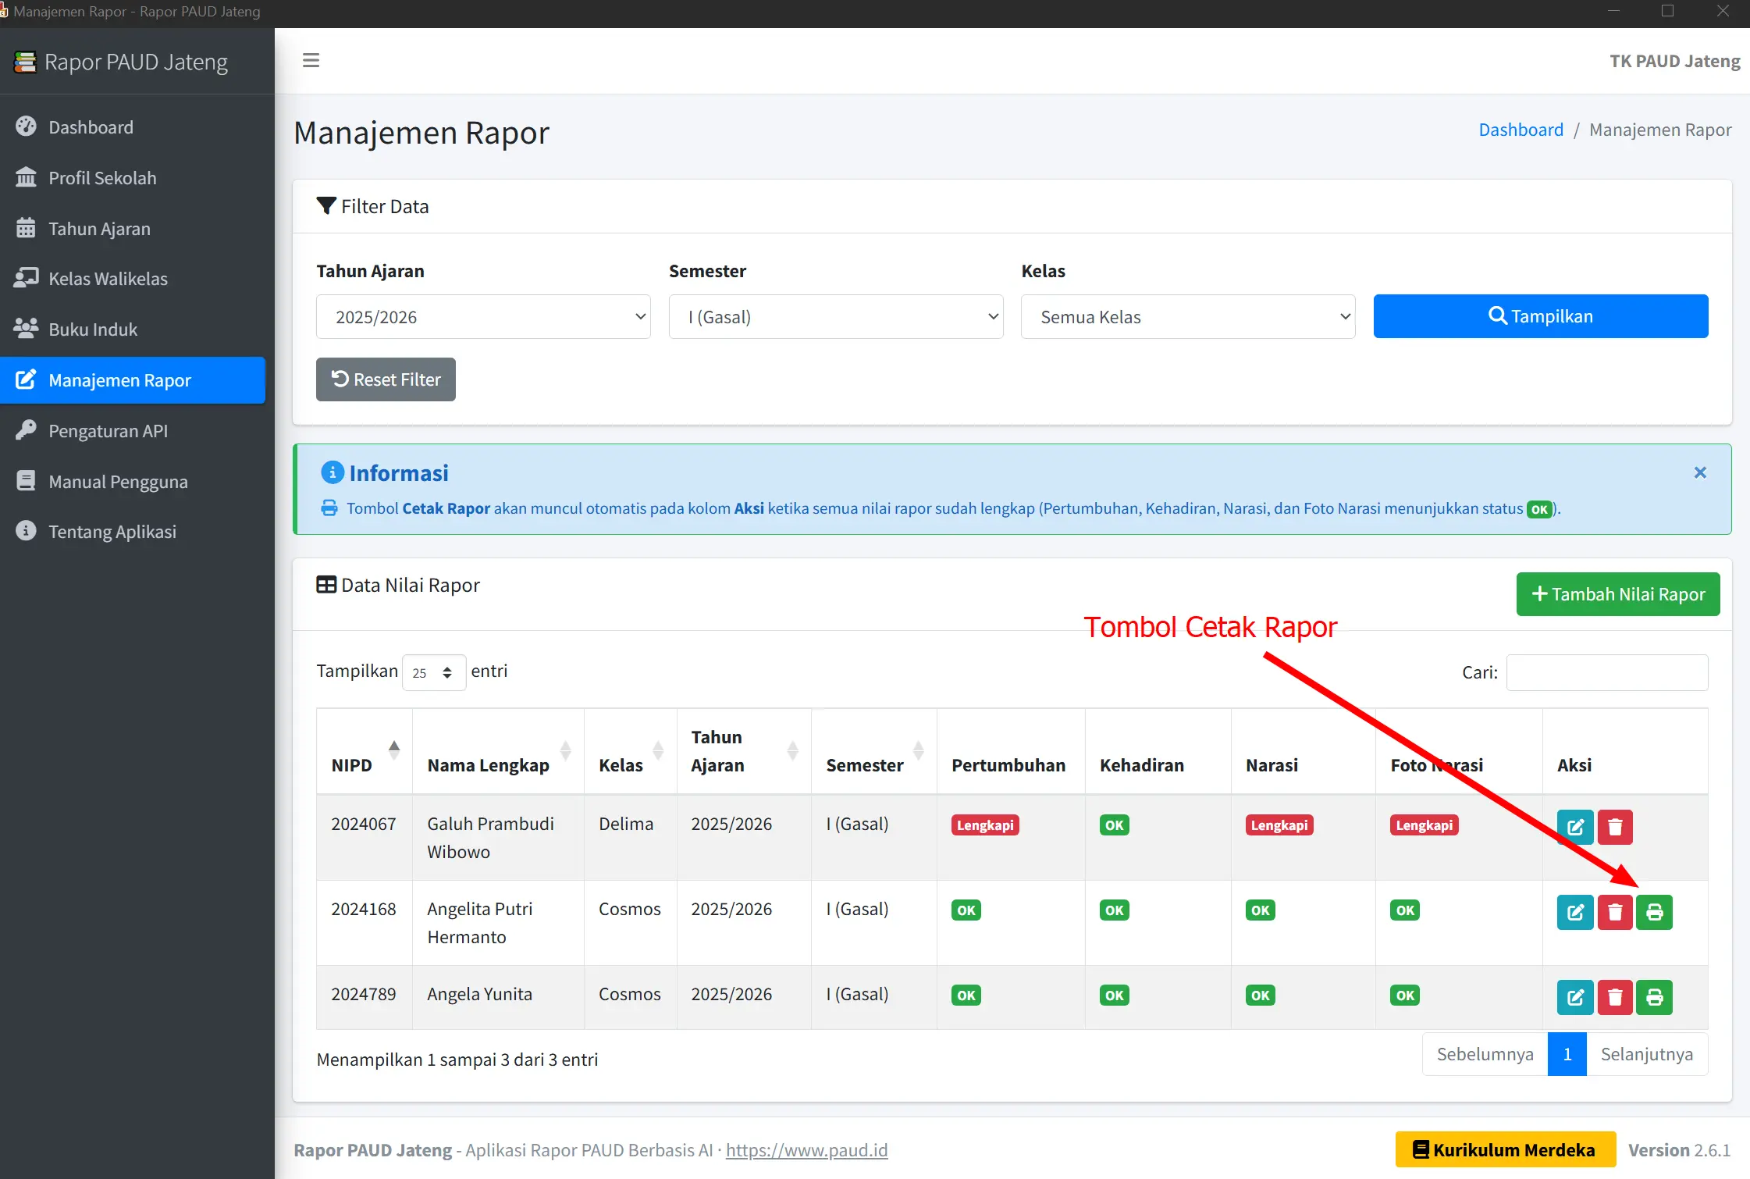The height and width of the screenshot is (1179, 1750).
Task: Go to Pengaturan API menu
Action: (108, 431)
